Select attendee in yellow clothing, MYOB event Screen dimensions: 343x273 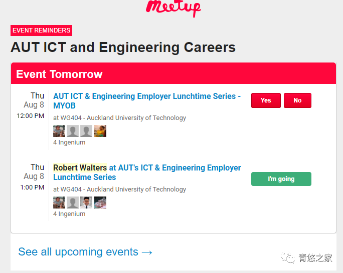[100, 131]
